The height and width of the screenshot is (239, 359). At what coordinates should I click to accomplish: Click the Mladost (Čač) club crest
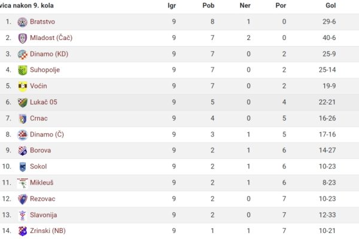[x=23, y=38]
